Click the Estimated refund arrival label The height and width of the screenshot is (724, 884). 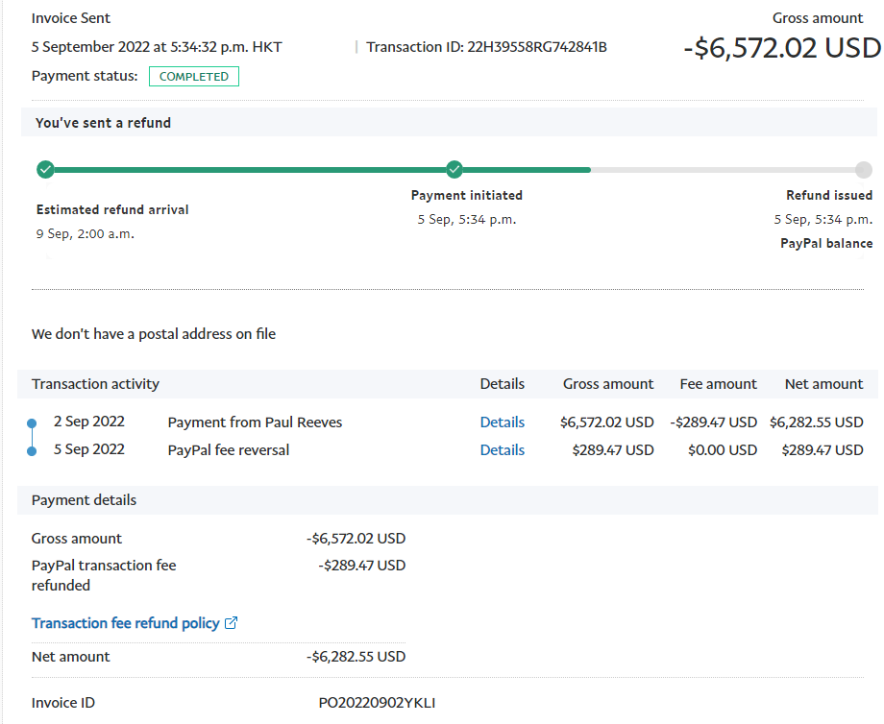[x=112, y=209]
